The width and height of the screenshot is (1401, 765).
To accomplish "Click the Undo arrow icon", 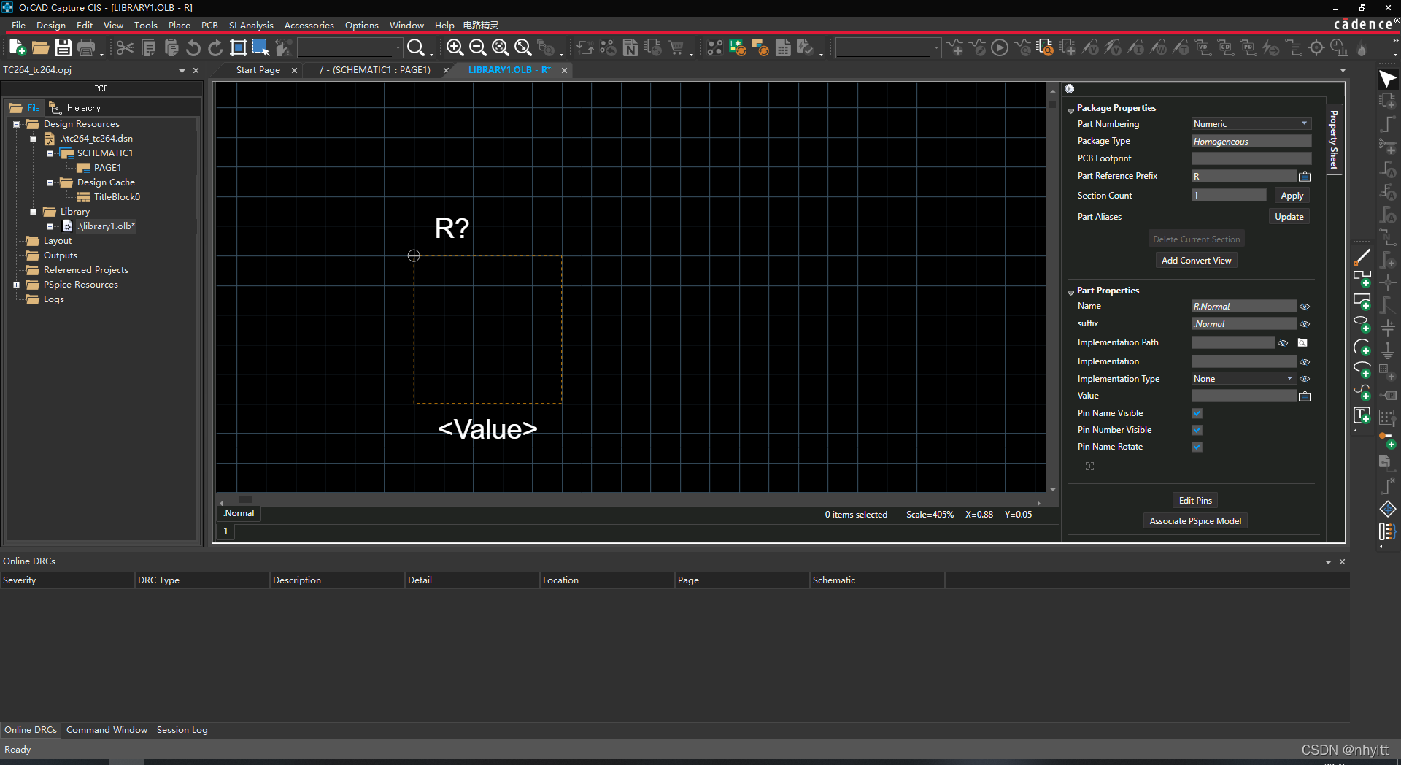I will (x=193, y=48).
